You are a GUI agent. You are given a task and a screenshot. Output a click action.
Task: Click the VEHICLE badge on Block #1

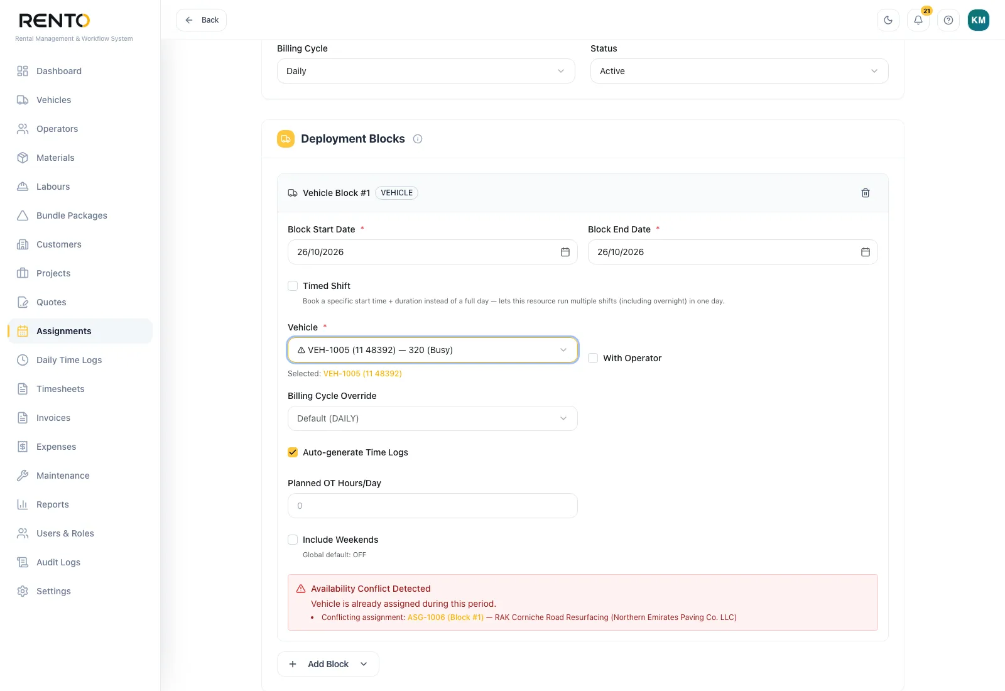397,193
